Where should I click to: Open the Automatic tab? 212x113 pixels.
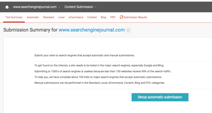click(x=33, y=17)
